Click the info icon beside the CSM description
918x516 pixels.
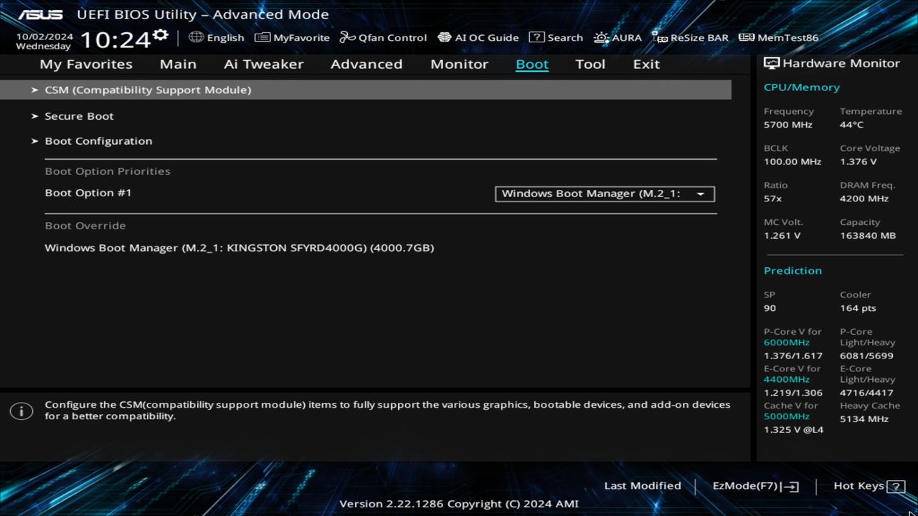22,411
